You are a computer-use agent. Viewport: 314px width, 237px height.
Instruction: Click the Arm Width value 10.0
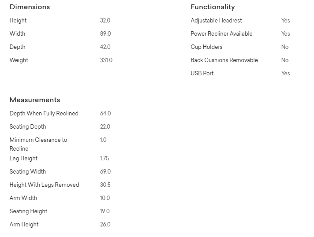pyautogui.click(x=105, y=198)
